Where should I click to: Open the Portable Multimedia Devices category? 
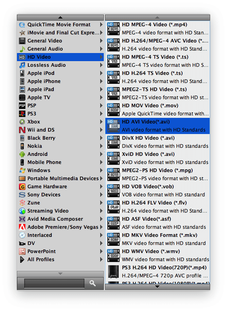click(61, 179)
